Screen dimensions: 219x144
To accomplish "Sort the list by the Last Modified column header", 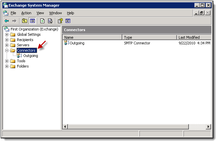I will [x=194, y=37].
